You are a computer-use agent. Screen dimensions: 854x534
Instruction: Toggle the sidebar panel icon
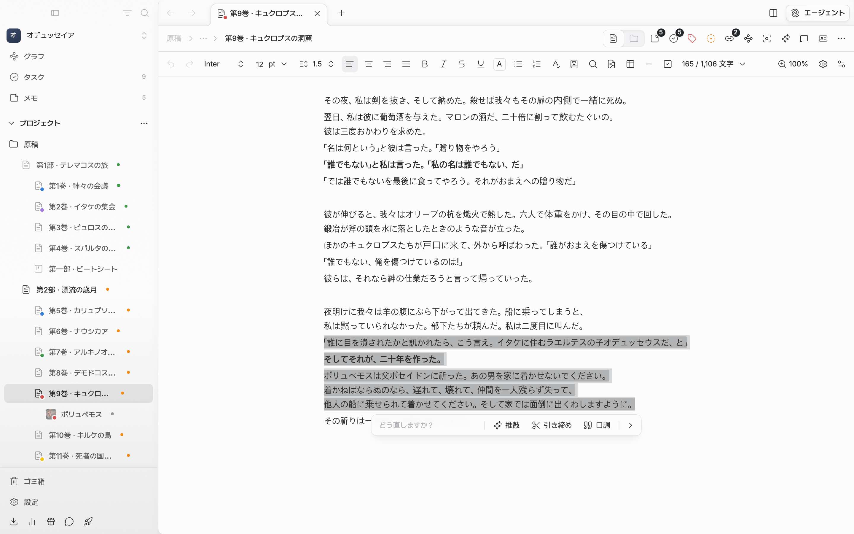click(55, 13)
